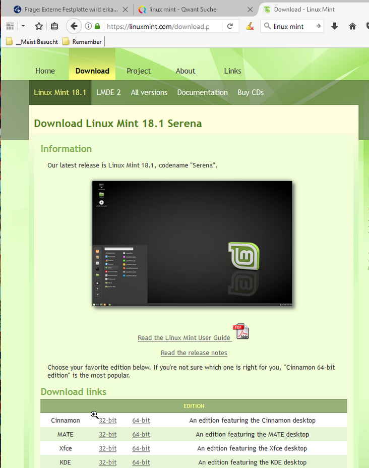The height and width of the screenshot is (468, 369).
Task: Go to Home in site navigation
Action: pyautogui.click(x=45, y=71)
